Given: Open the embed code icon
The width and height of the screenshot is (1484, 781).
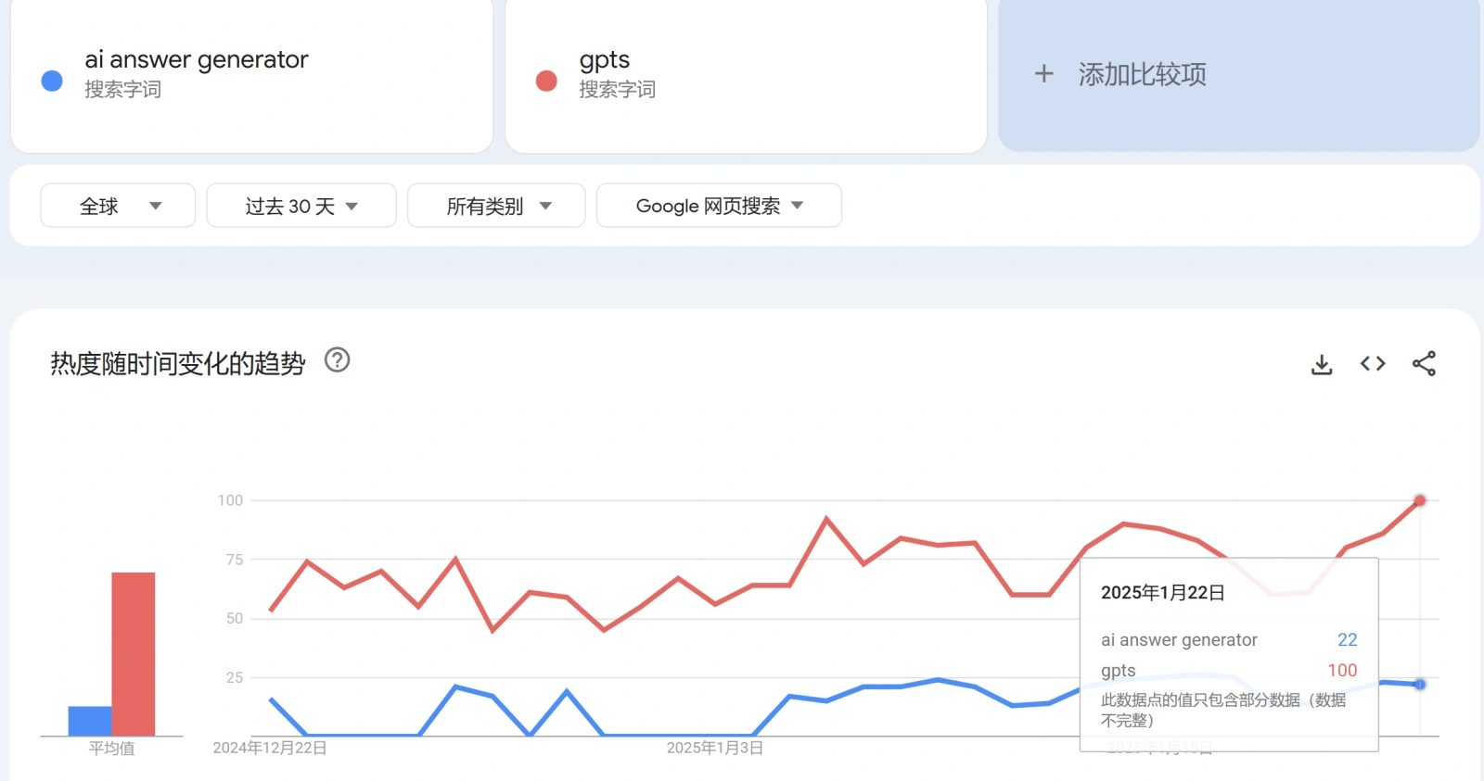Looking at the screenshot, I should click(x=1373, y=364).
